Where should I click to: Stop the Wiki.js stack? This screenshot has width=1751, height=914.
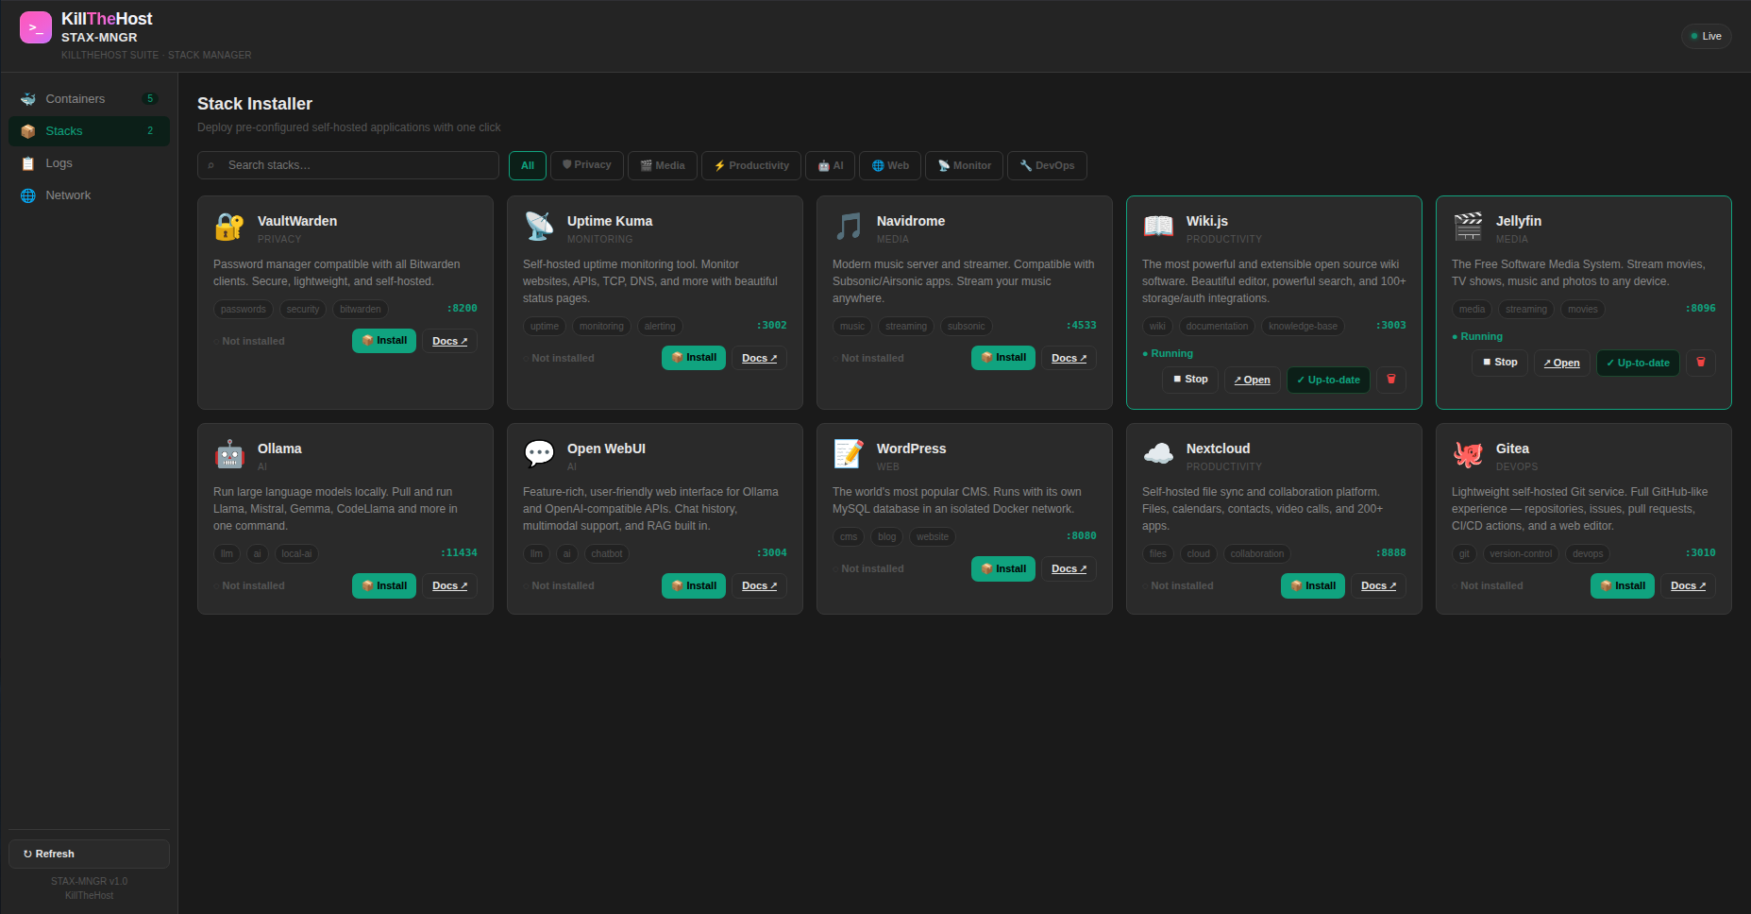pos(1190,380)
